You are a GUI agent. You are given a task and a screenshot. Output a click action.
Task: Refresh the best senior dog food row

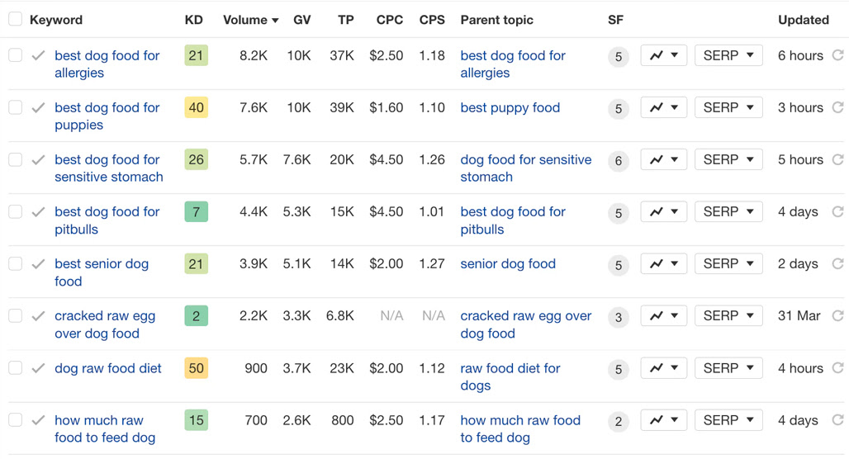[837, 263]
